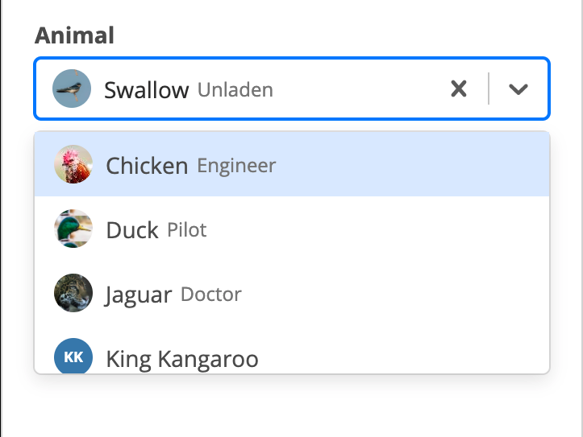Collapse the Animal dropdown chevron

[518, 89]
